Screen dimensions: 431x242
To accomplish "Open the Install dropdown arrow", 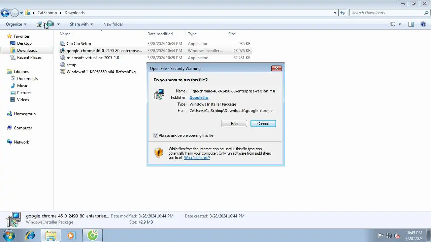I will coord(58,24).
